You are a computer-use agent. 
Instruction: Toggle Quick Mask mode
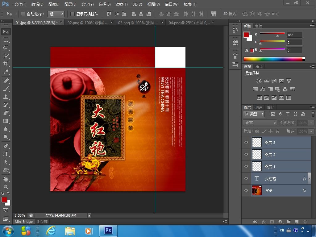[x=6, y=210]
